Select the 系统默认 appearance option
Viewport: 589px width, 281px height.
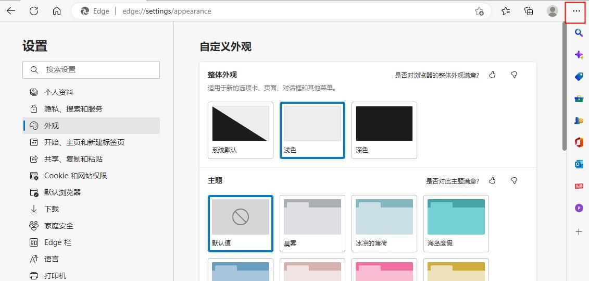pyautogui.click(x=241, y=130)
